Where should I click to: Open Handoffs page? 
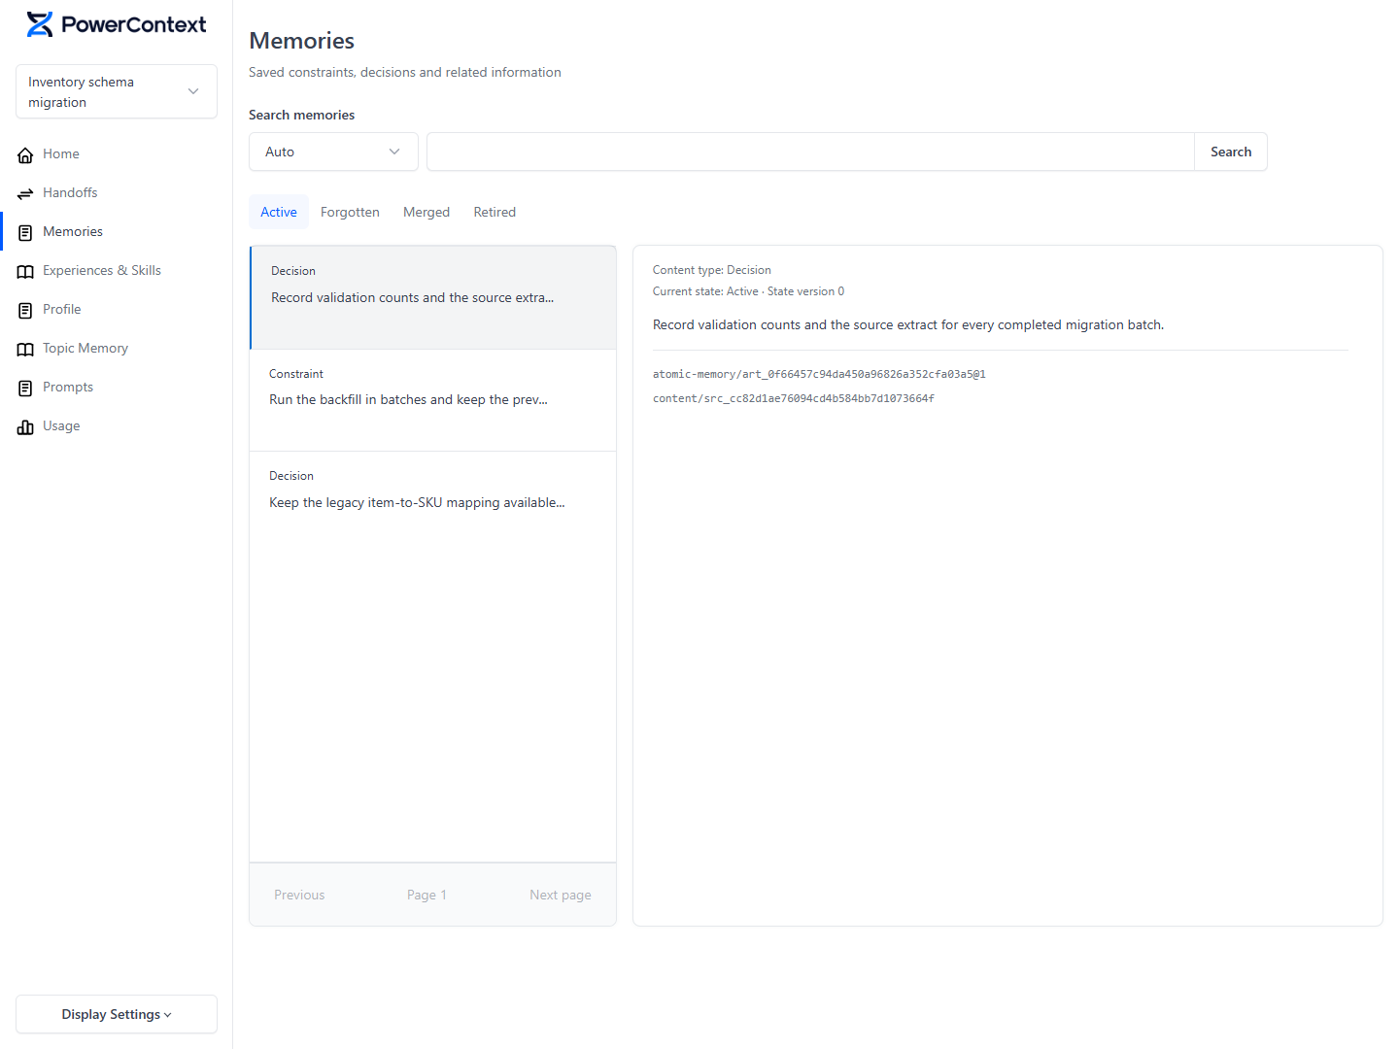117,192
